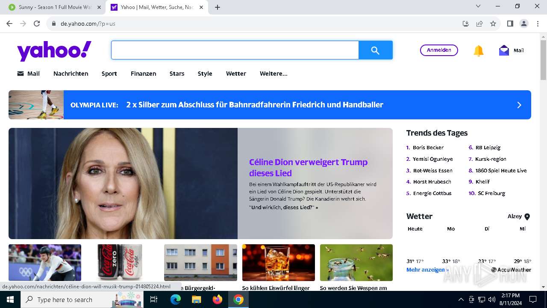
Task: Click the Chrome taskbar icon
Action: [238, 299]
